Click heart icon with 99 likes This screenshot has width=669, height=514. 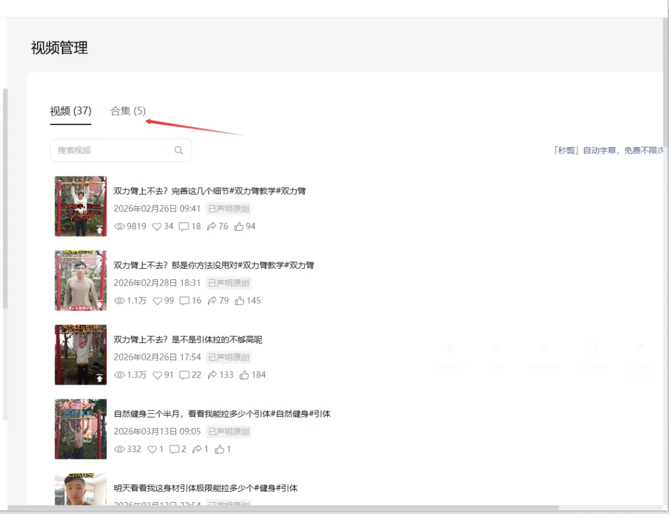pyautogui.click(x=157, y=301)
